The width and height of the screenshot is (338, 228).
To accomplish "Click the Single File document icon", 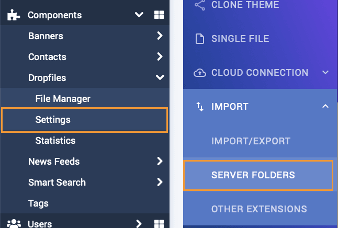I will click(x=199, y=39).
